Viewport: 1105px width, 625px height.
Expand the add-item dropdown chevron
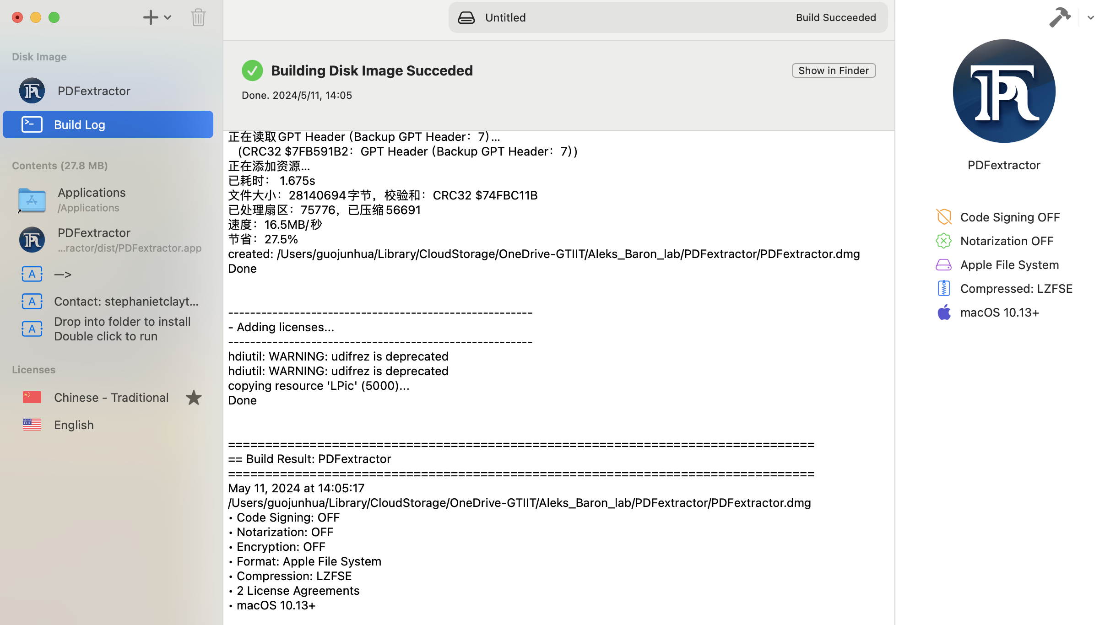click(x=168, y=18)
